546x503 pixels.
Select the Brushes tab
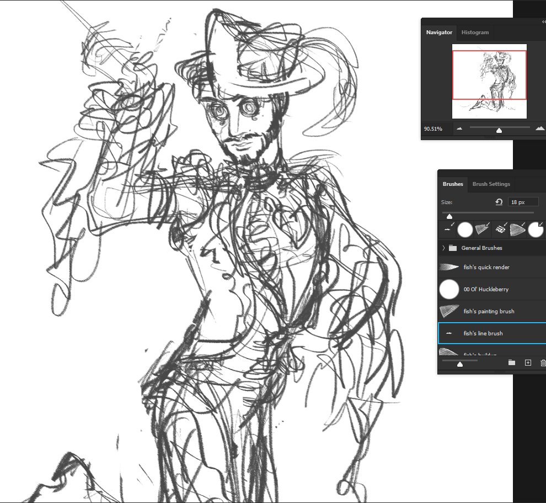pos(453,184)
